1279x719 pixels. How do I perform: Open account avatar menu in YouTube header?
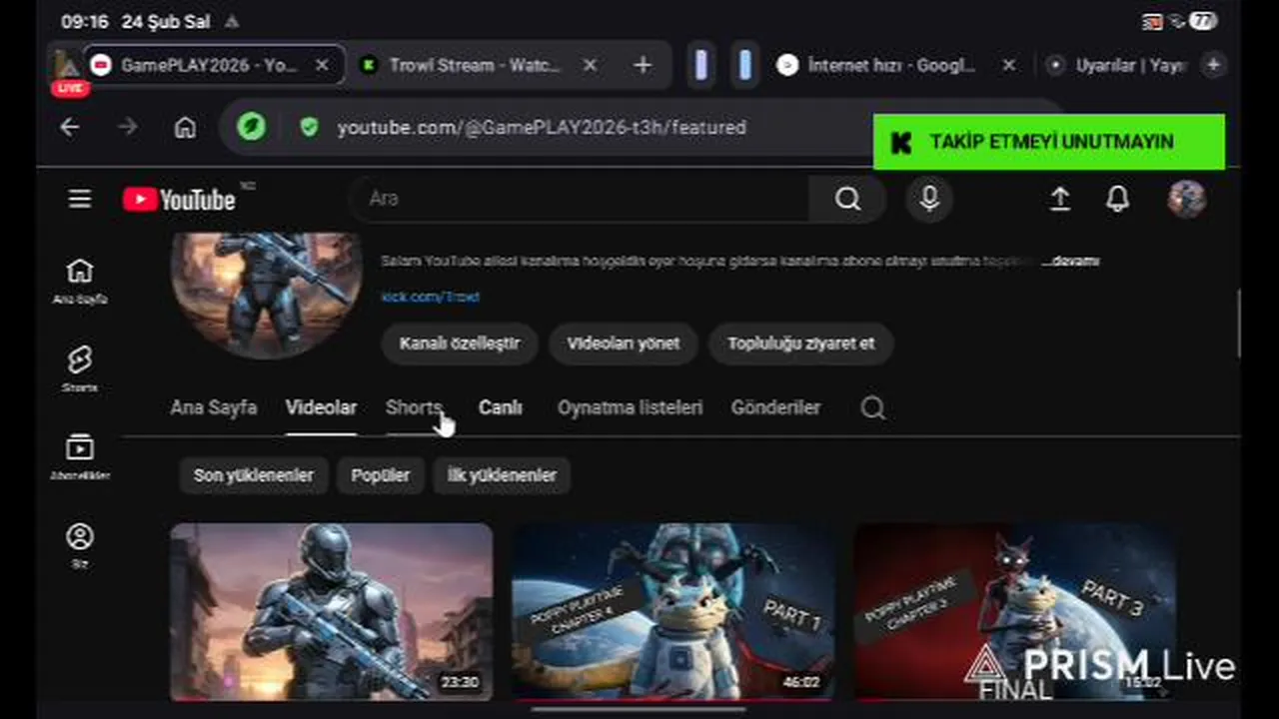1187,199
